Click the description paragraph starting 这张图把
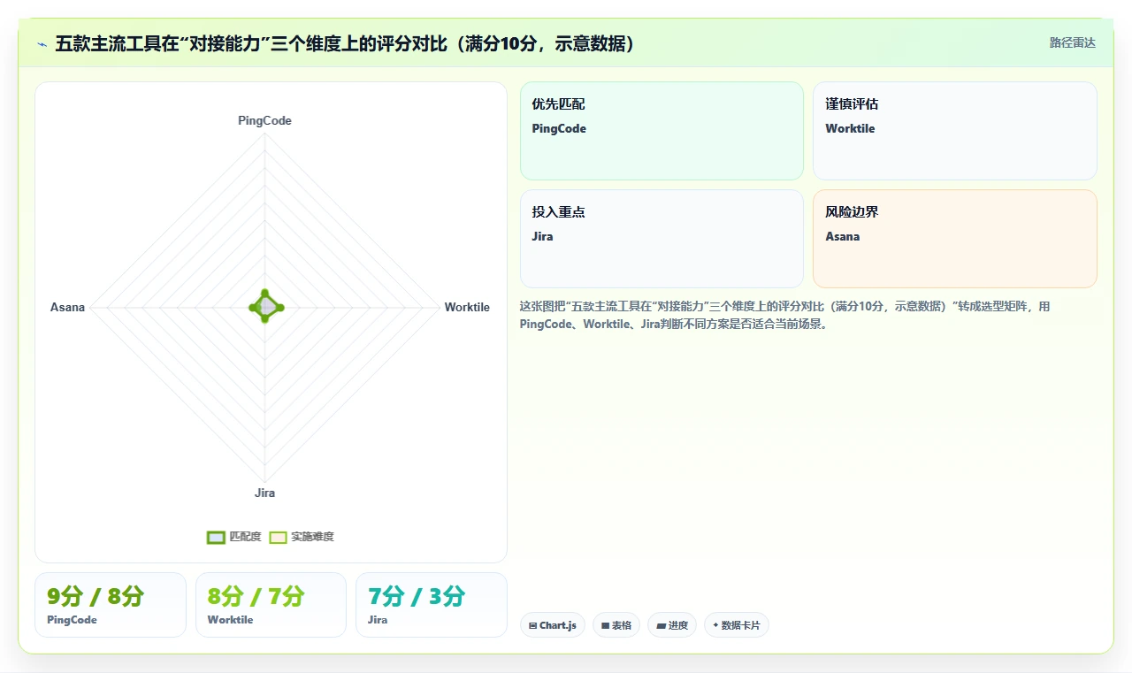 785,315
